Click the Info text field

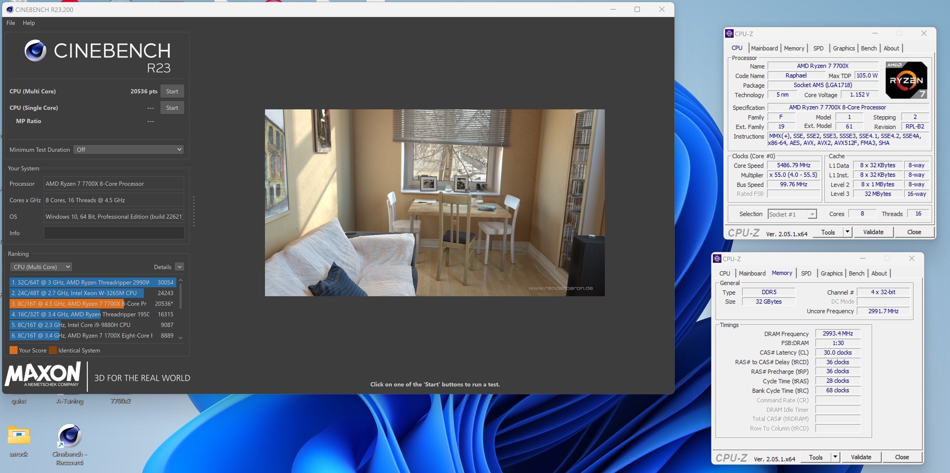[x=114, y=233]
